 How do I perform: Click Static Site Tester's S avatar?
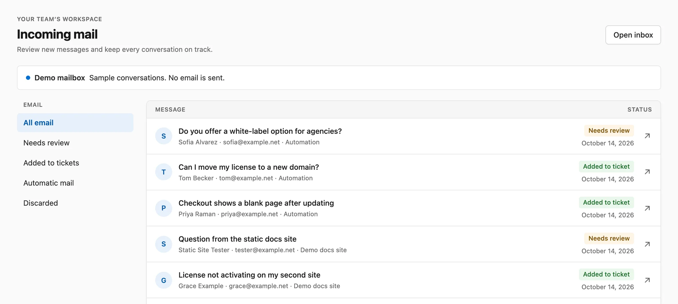tap(164, 244)
